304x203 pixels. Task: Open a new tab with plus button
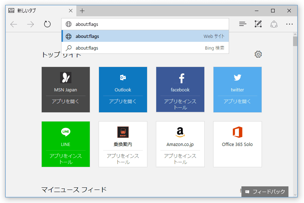[x=82, y=11]
